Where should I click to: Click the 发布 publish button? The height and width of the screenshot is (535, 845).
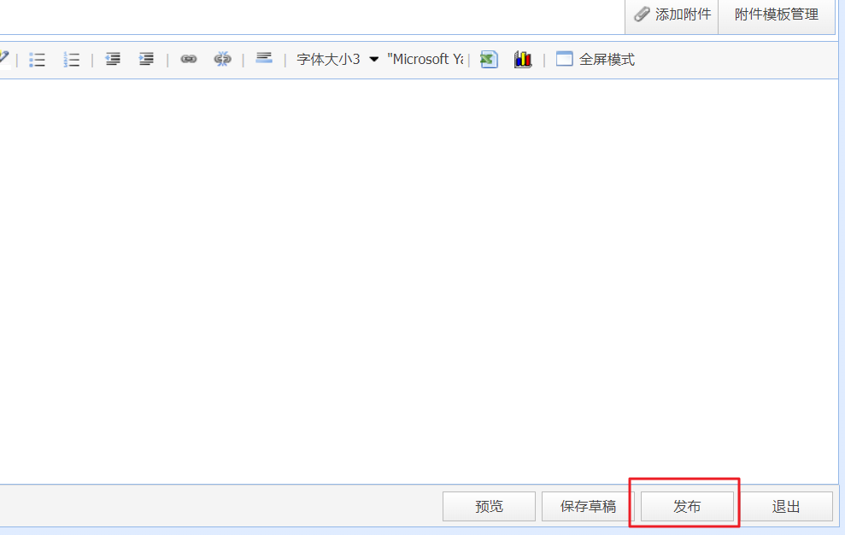click(x=687, y=507)
